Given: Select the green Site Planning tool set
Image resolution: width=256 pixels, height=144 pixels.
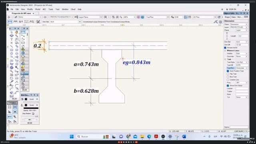Looking at the screenshot, I should [x=23, y=50].
